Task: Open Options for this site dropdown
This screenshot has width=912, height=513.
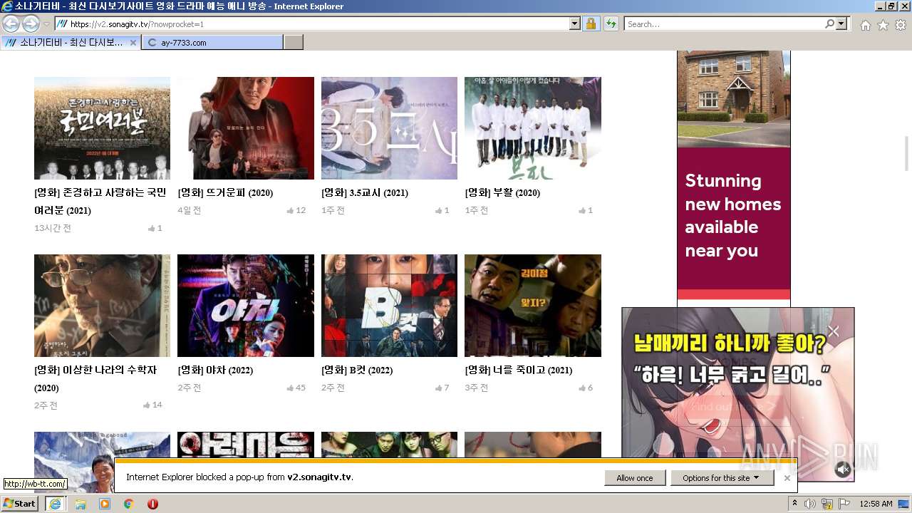Action: click(722, 478)
